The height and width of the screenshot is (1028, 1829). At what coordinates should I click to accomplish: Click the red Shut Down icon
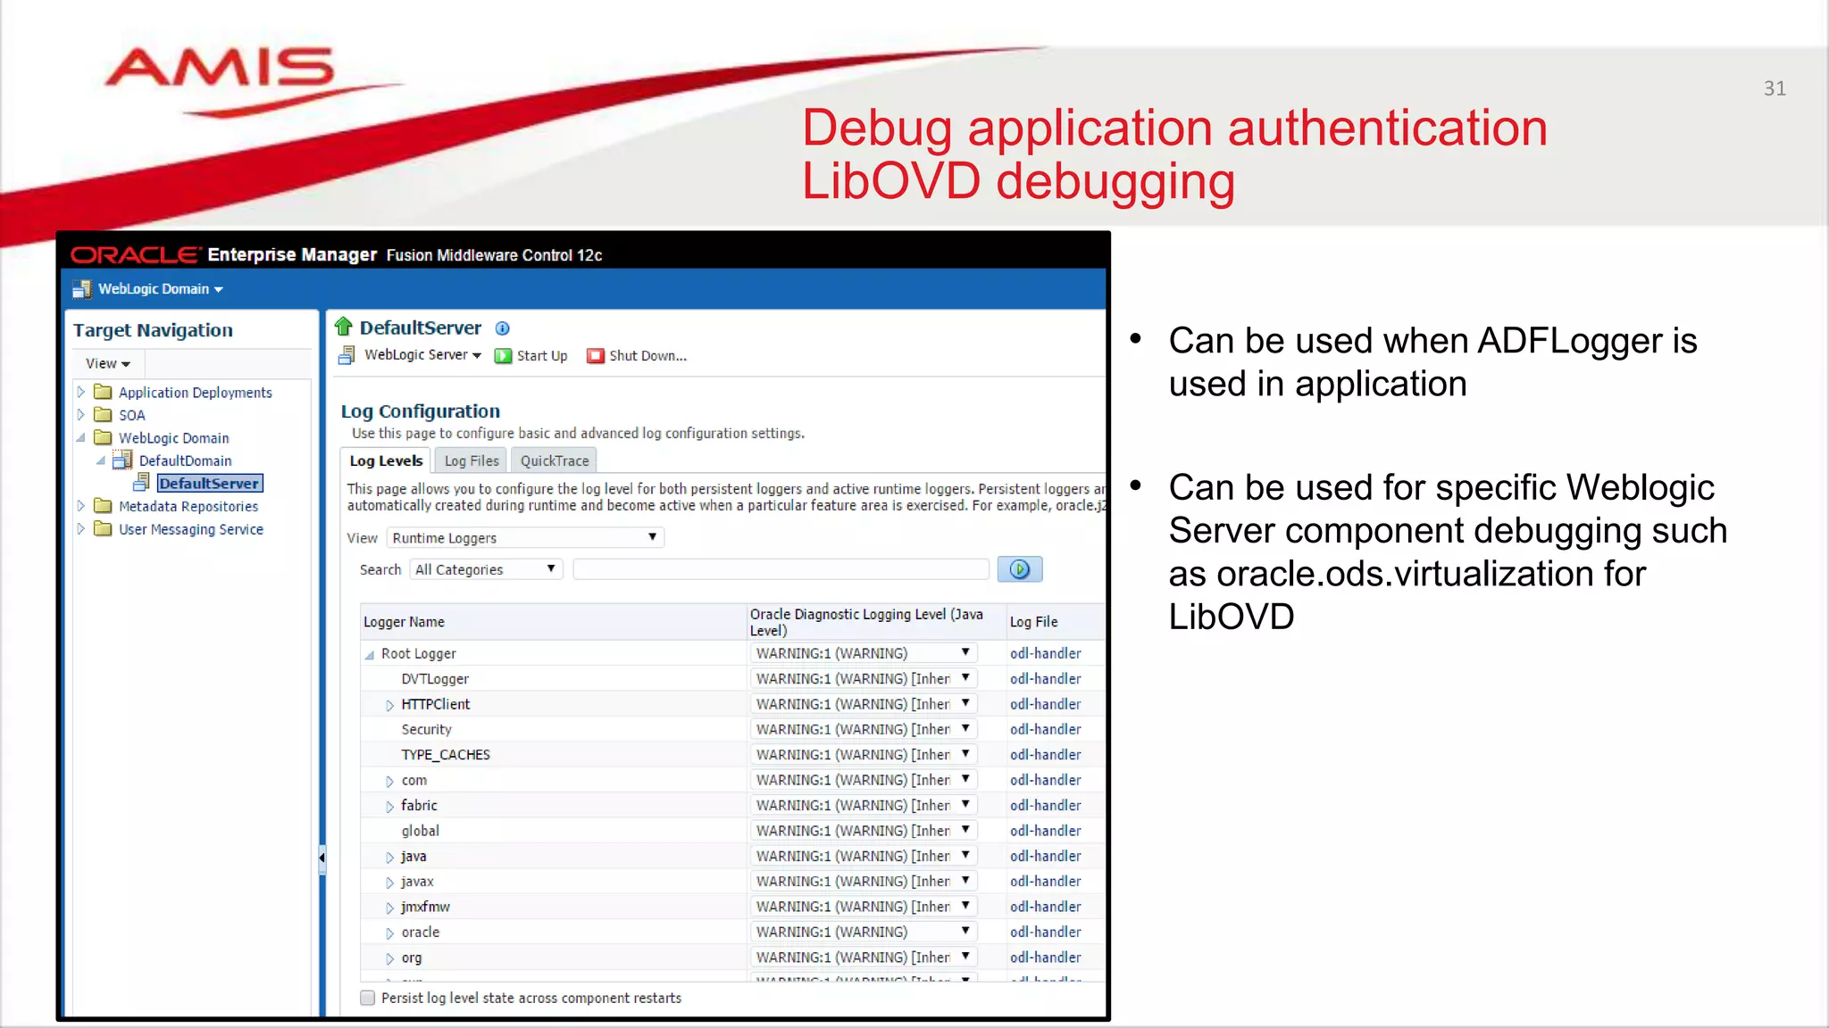click(595, 356)
